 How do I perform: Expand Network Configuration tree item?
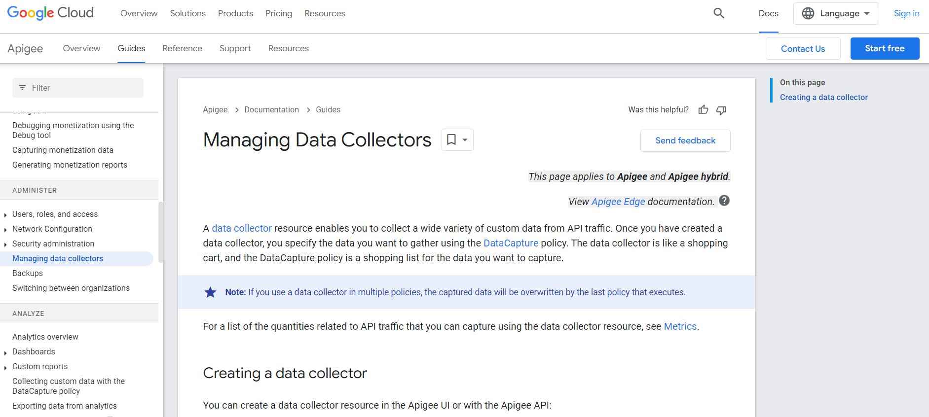point(5,230)
